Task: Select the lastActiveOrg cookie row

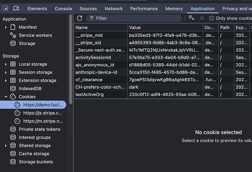Action: coord(163,94)
